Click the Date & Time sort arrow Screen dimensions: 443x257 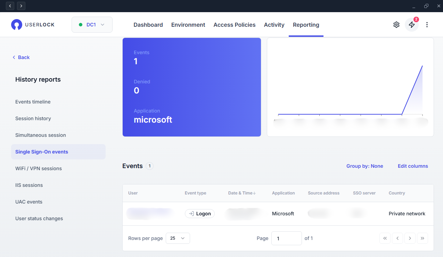tap(255, 193)
